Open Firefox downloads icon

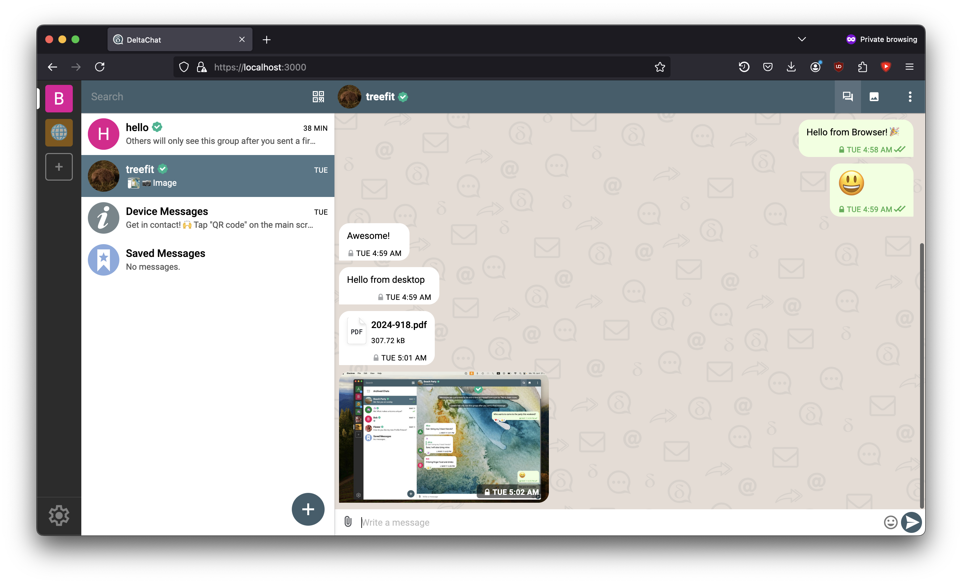coord(791,67)
